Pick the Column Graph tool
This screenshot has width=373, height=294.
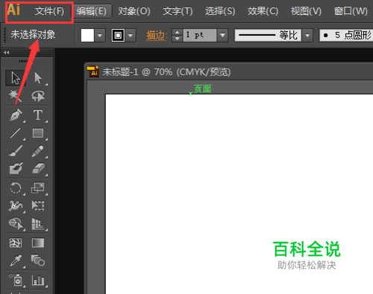38,280
